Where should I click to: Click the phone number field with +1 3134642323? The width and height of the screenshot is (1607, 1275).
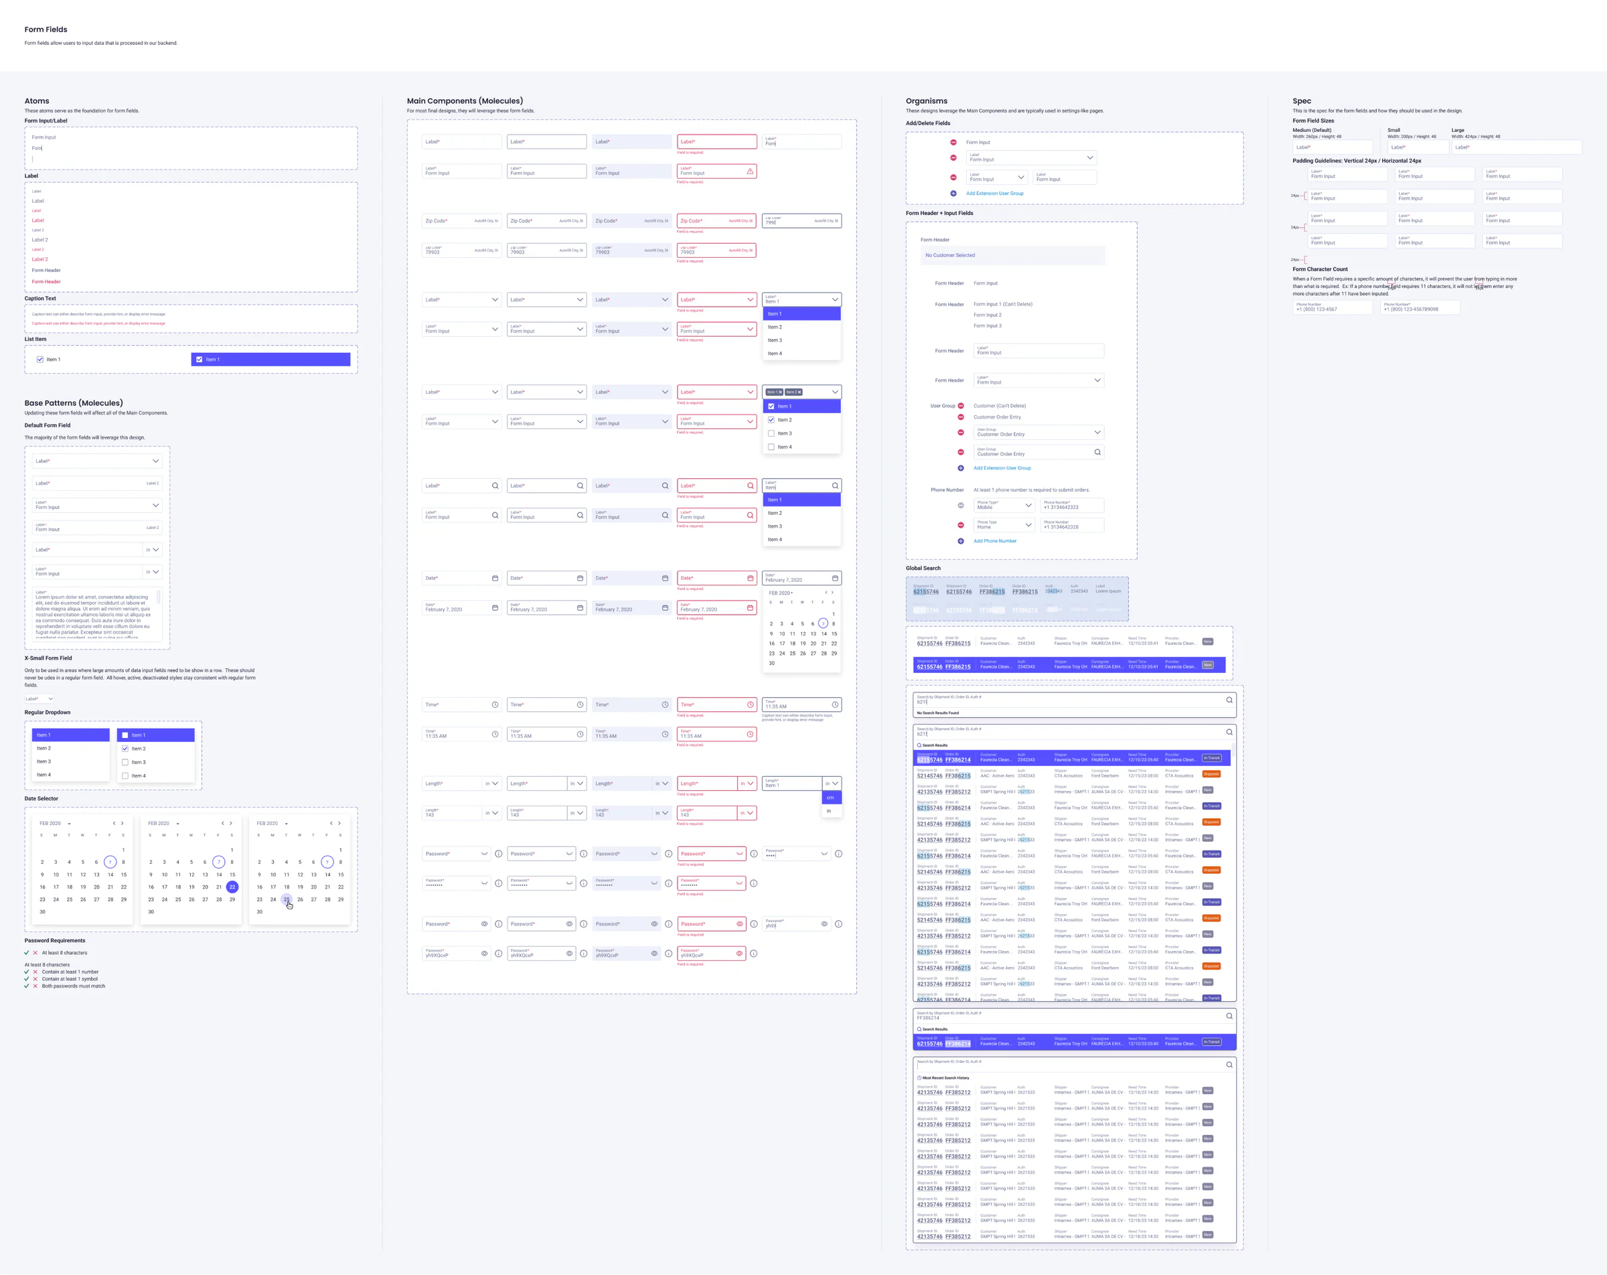pyautogui.click(x=1072, y=506)
